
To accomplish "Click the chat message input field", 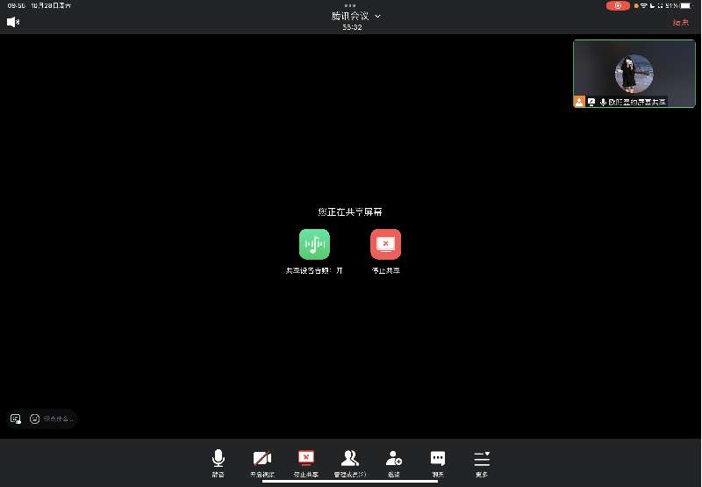I will (x=58, y=419).
